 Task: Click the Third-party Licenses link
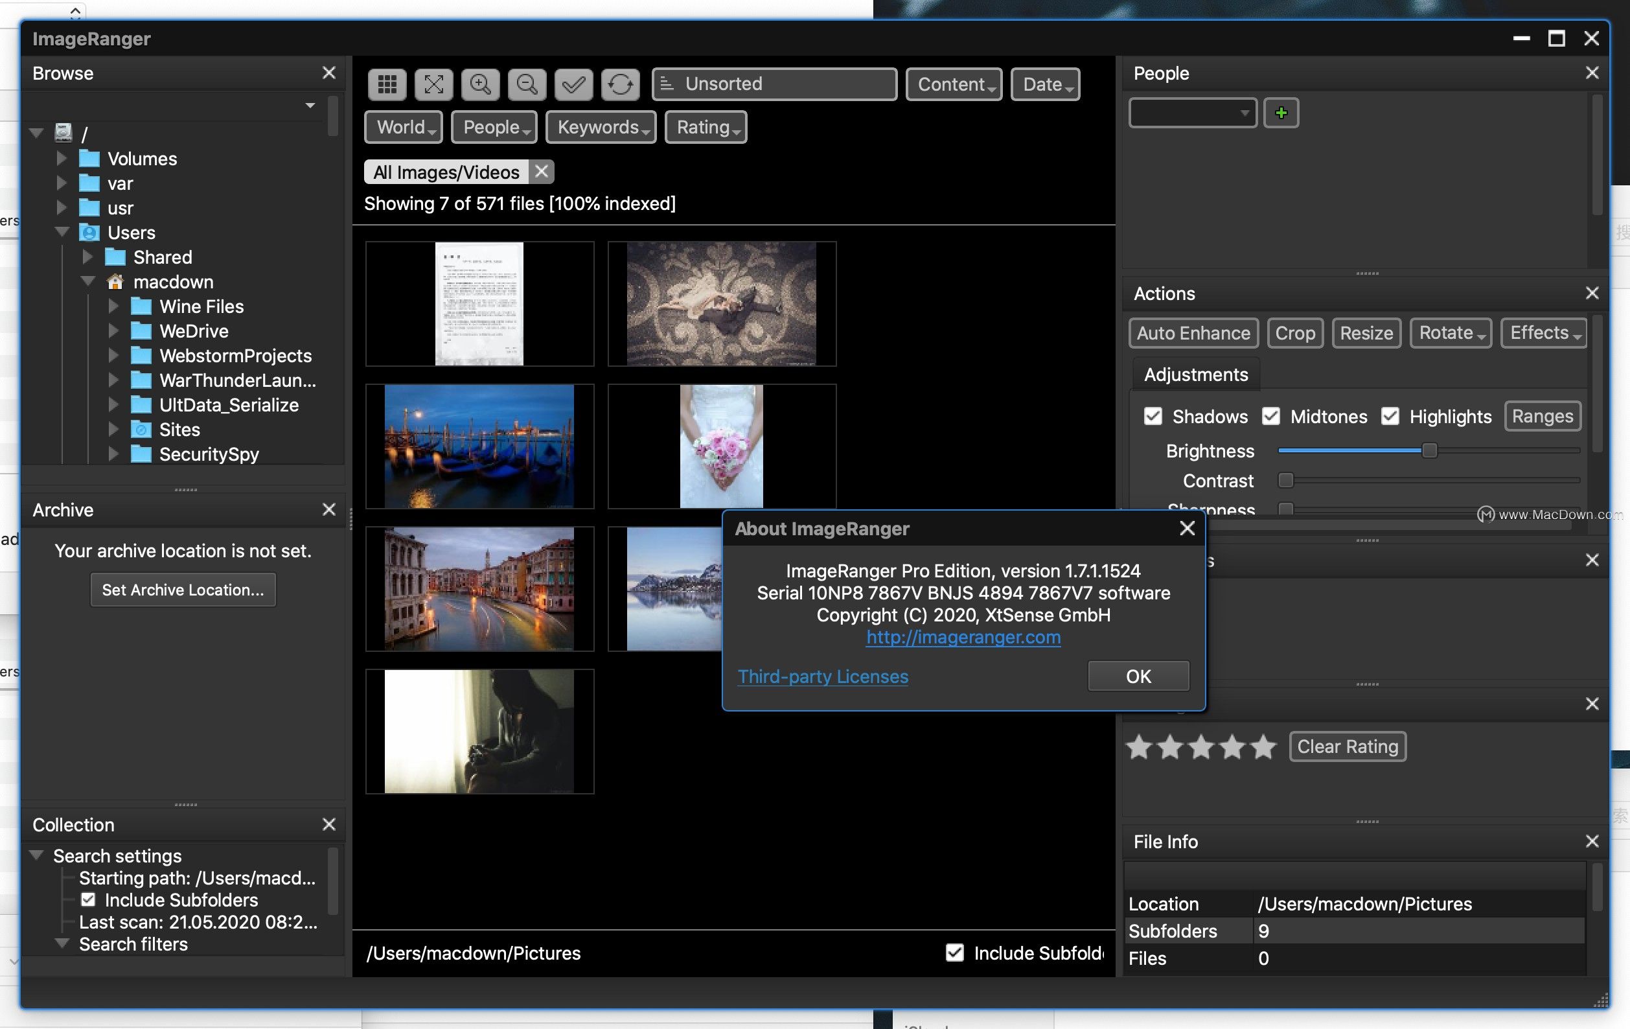[x=822, y=676]
